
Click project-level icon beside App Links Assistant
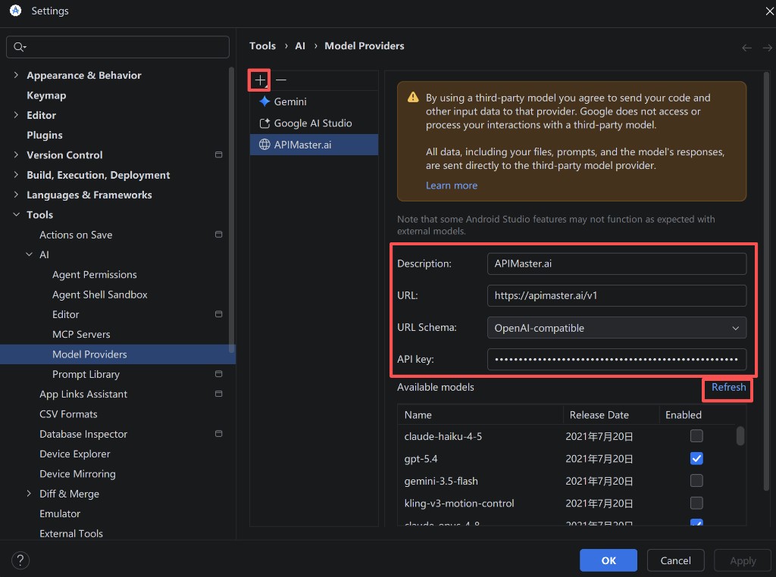tap(218, 394)
